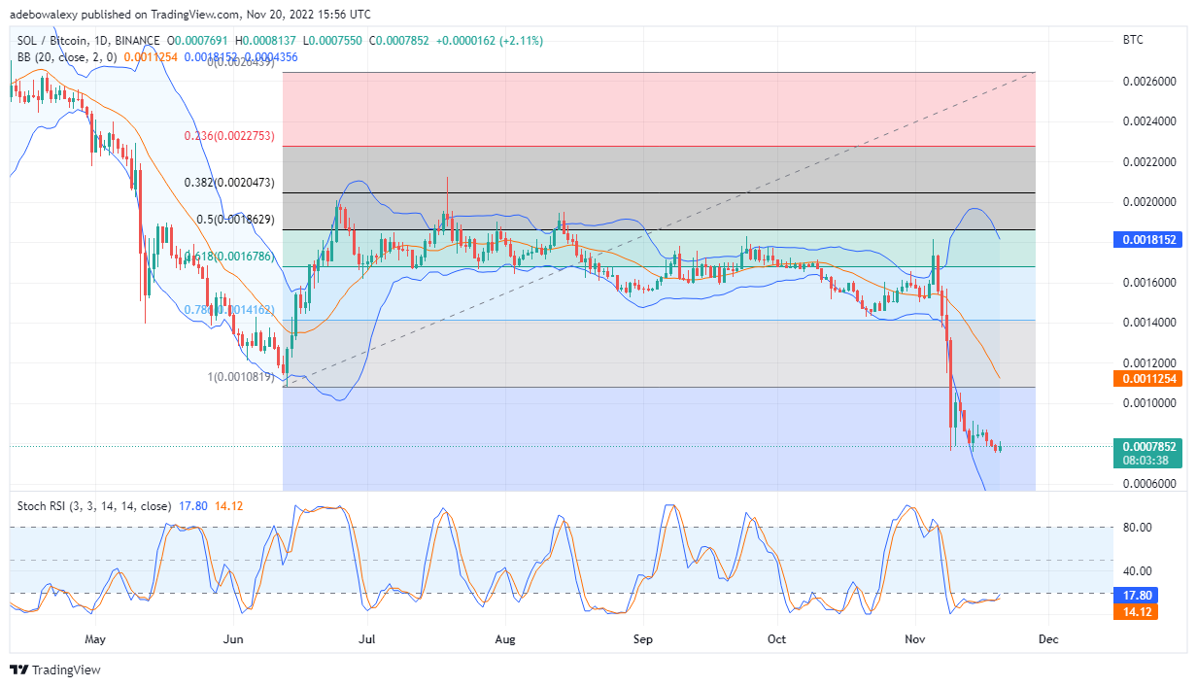The height and width of the screenshot is (687, 1197).
Task: Click the BTC currency label on price axis
Action: [x=1132, y=40]
